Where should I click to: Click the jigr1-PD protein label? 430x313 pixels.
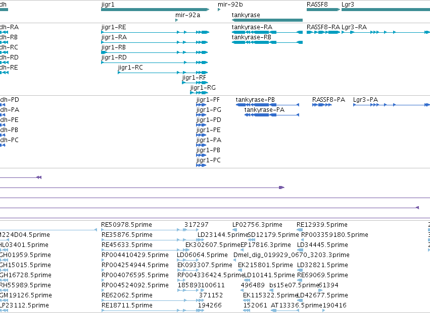pyautogui.click(x=208, y=120)
